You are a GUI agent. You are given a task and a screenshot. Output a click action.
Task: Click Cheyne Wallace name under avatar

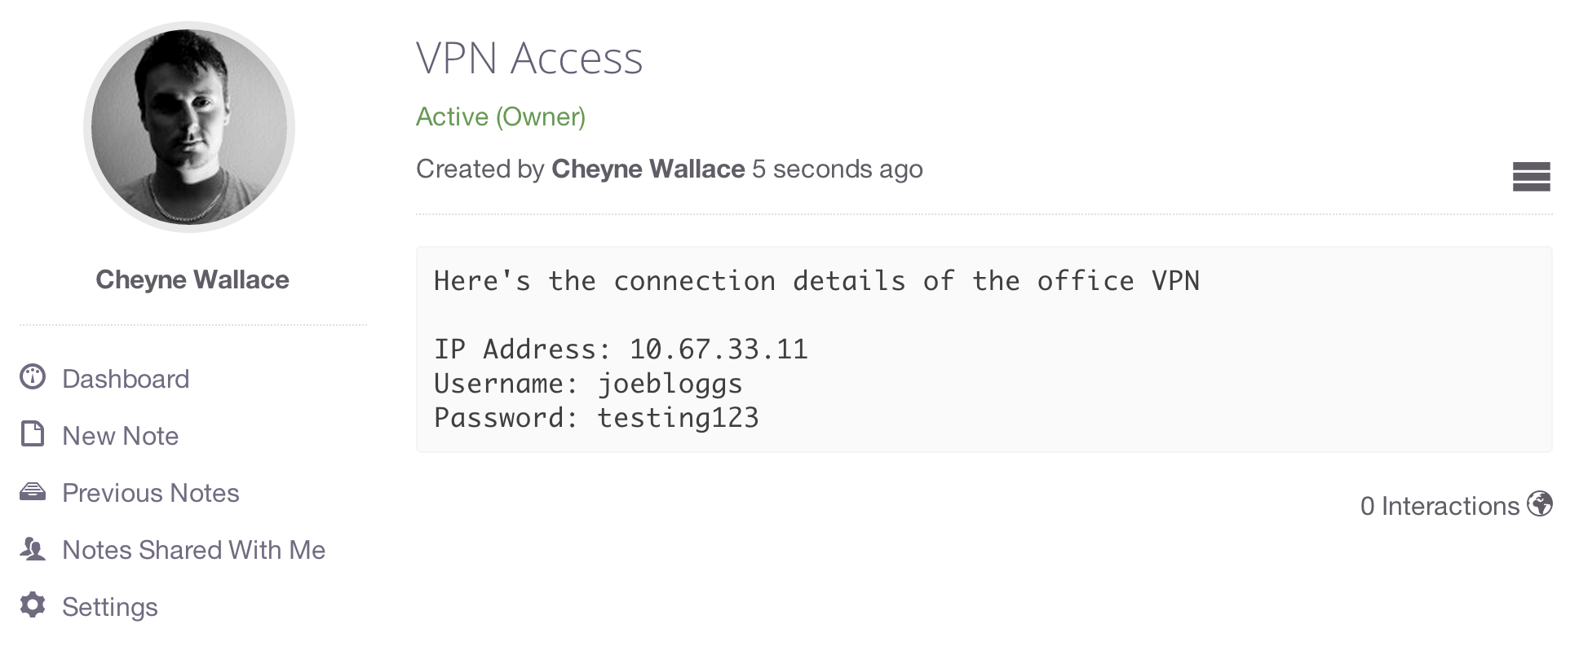192,279
